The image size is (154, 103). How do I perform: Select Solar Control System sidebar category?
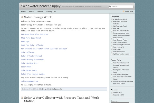click(x=120, y=42)
